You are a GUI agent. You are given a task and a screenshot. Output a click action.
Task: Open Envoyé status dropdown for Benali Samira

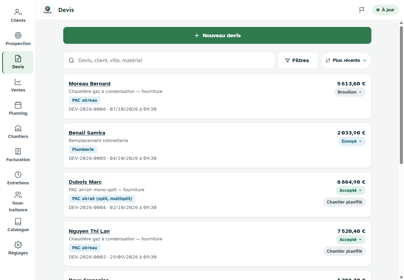point(352,141)
